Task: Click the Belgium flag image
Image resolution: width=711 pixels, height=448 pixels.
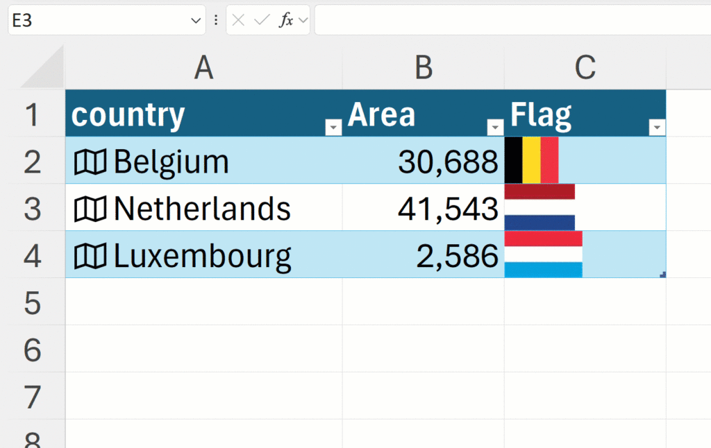Action: pyautogui.click(x=531, y=160)
